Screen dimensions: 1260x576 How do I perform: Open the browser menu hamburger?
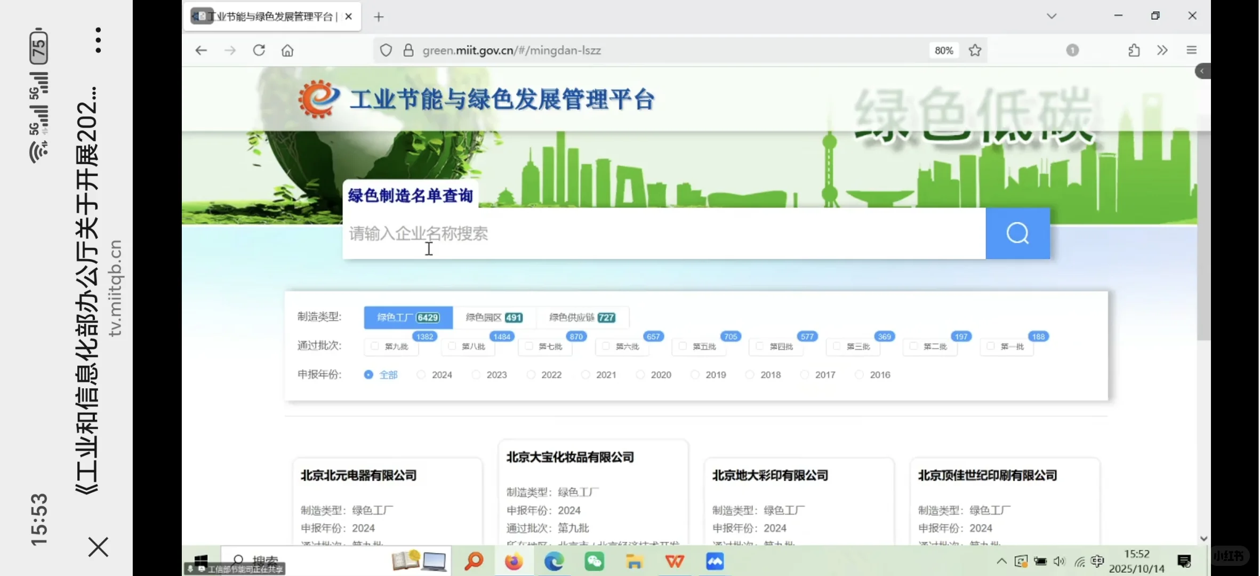1191,50
